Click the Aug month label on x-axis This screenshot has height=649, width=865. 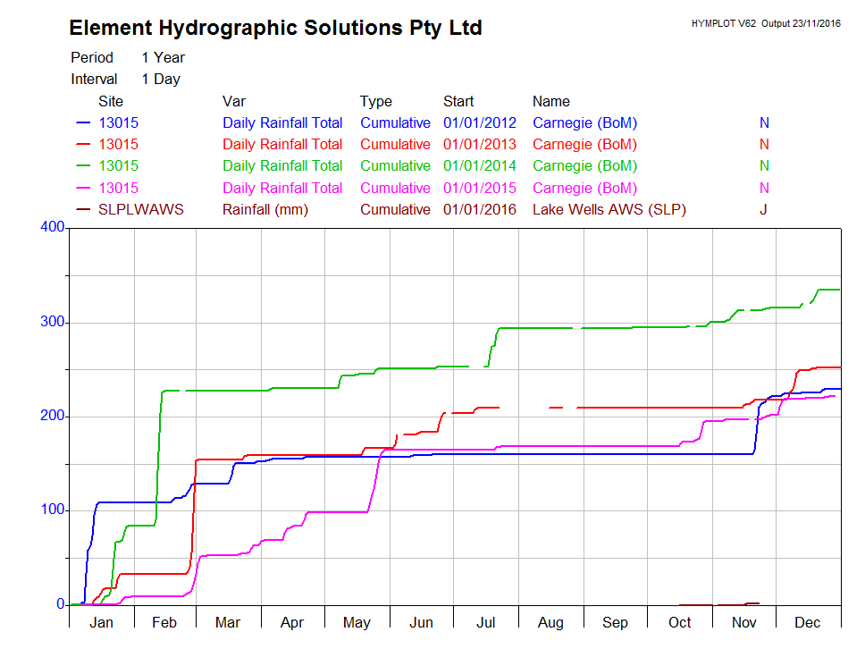550,622
